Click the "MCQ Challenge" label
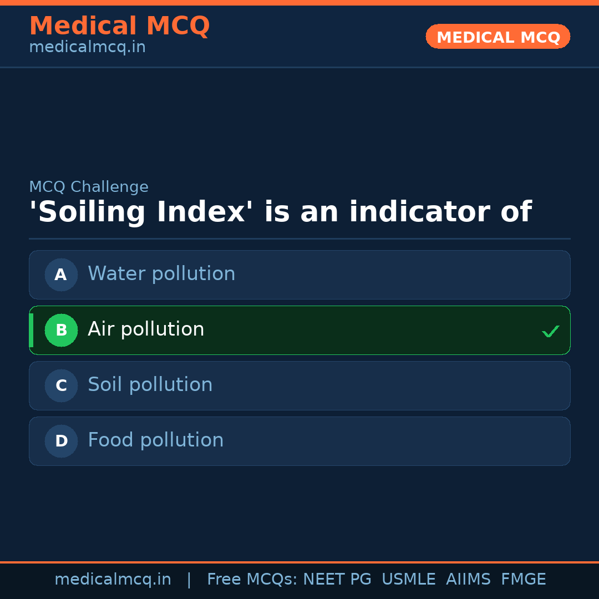Screen dimensions: 599x599 tap(89, 187)
